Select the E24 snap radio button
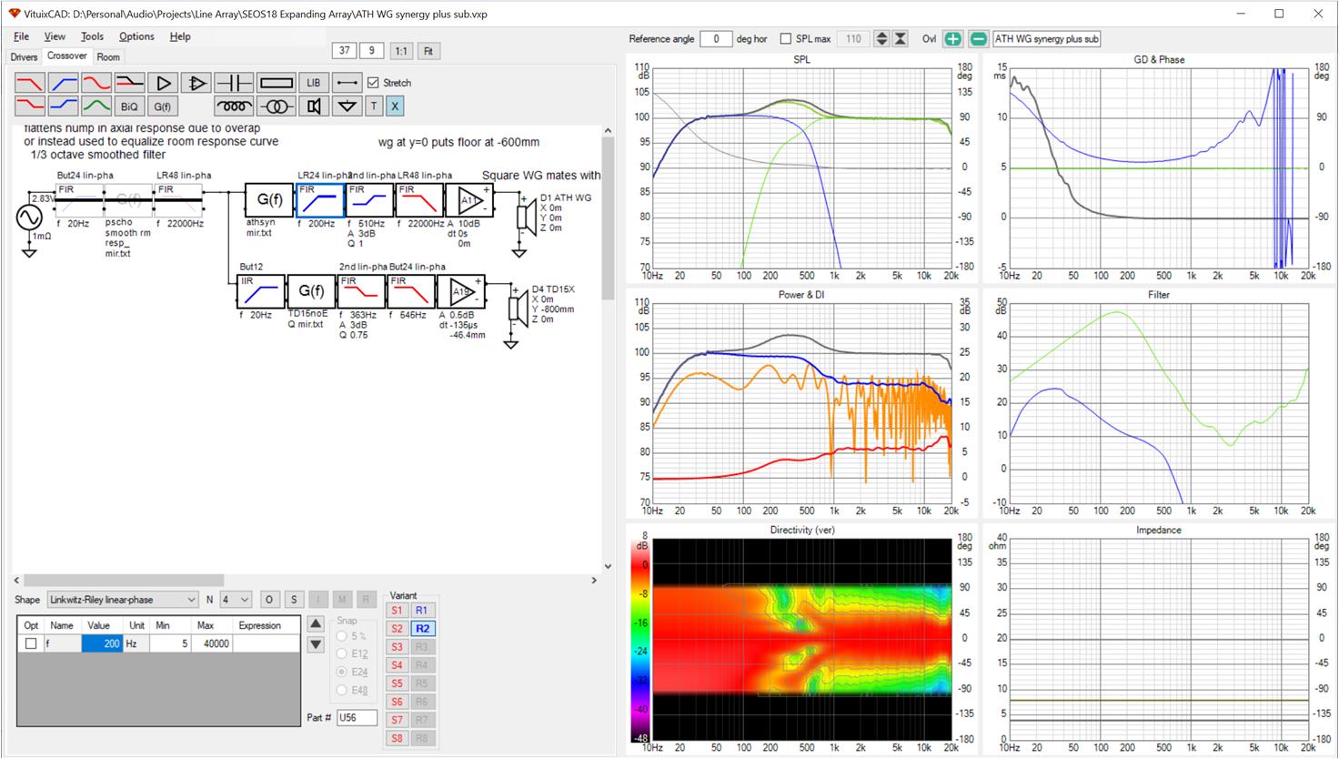1339x759 pixels. tap(342, 672)
